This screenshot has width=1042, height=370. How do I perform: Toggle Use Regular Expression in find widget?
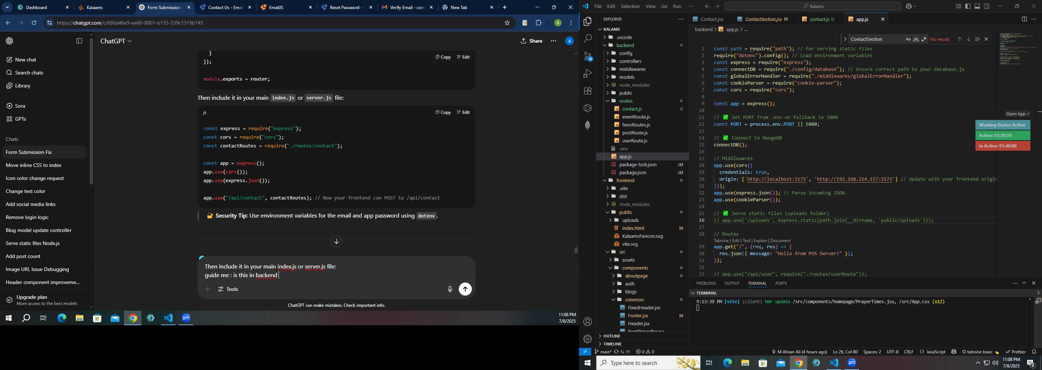(924, 39)
